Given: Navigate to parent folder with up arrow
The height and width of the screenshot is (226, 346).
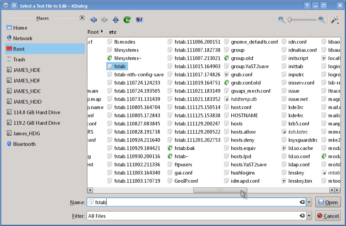Looking at the screenshot, I should tap(116, 20).
